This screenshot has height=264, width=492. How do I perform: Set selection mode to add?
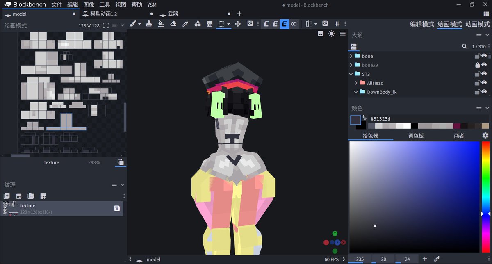point(276,24)
